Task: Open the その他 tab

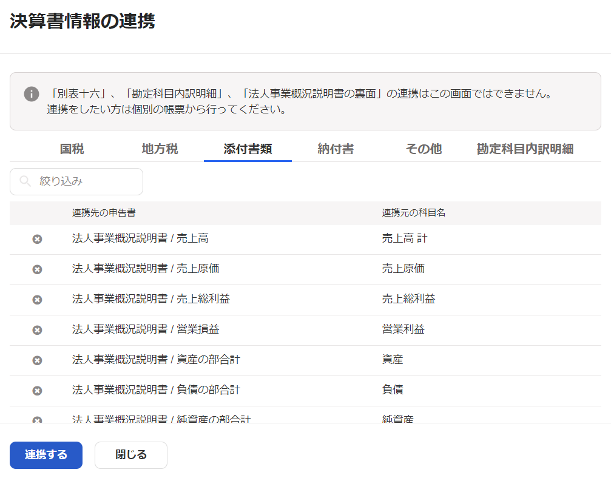Action: point(424,149)
